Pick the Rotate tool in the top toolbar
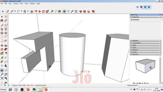The width and height of the screenshot is (163, 92). [x=43, y=11]
